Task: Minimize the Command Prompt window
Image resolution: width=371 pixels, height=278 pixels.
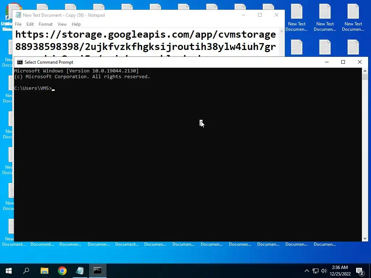Action: [x=327, y=62]
